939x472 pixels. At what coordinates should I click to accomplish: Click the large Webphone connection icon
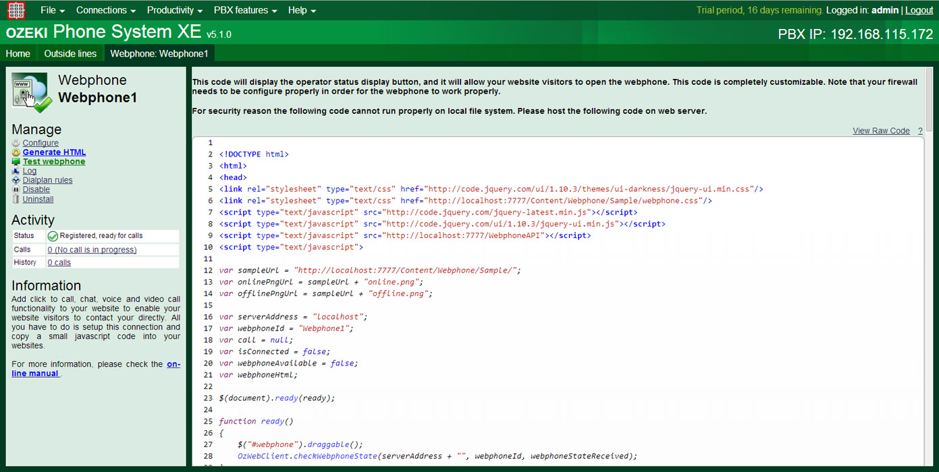click(31, 92)
